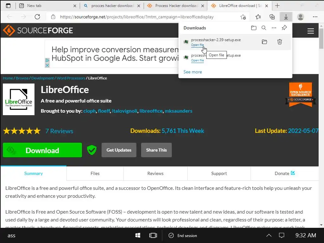Close the ad with X icon
Image resolution: width=324 pixels, height=243 pixels.
point(47,65)
